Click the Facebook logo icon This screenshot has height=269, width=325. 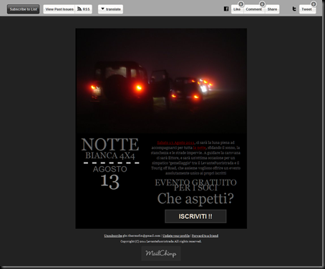[226, 9]
